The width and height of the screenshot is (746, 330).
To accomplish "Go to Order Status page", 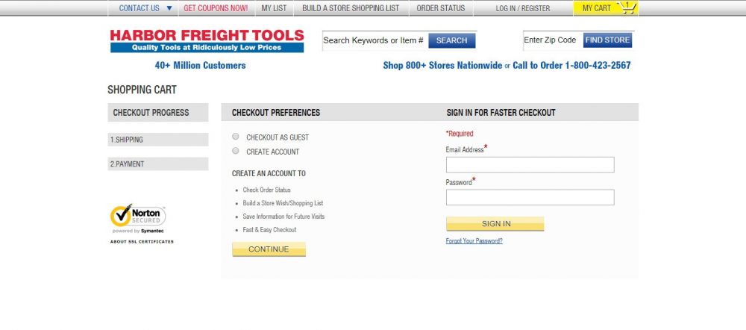I will click(x=440, y=8).
